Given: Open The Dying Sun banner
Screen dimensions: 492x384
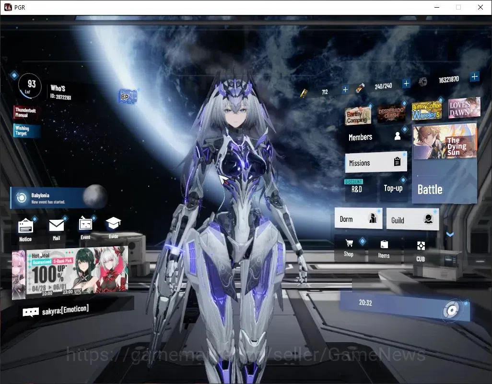Looking at the screenshot, I should (445, 141).
